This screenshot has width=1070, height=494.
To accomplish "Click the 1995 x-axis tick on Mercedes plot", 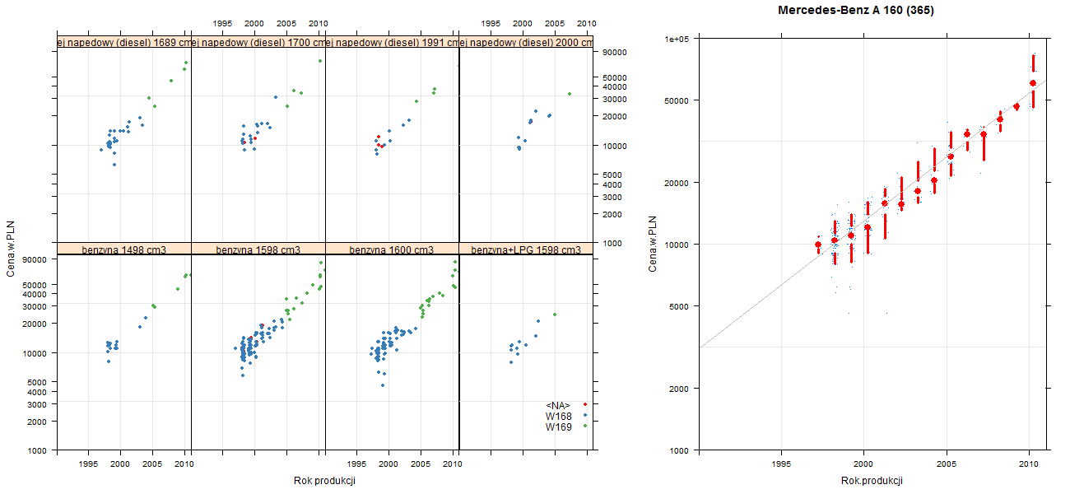I will point(781,464).
